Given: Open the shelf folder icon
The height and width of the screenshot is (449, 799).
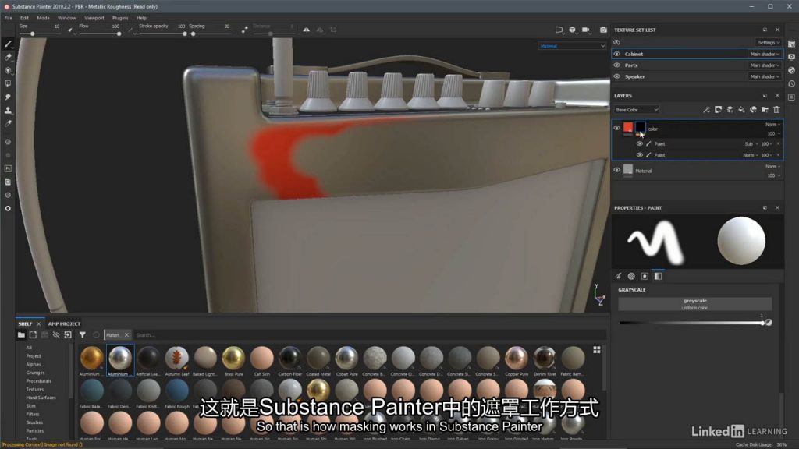Looking at the screenshot, I should 21,335.
